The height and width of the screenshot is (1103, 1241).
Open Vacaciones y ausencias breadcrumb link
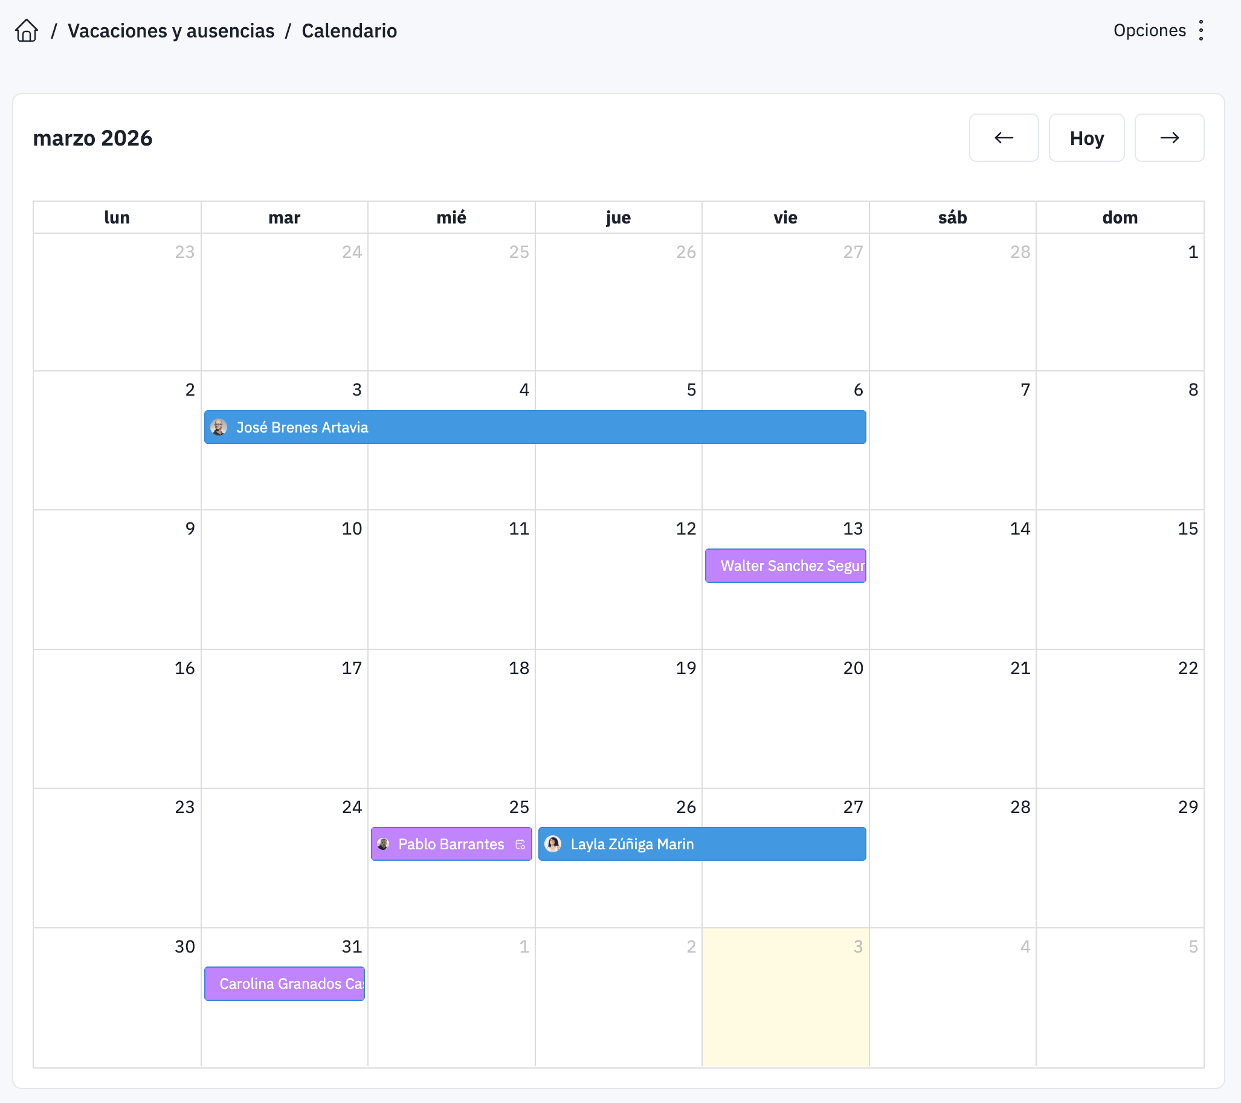170,30
